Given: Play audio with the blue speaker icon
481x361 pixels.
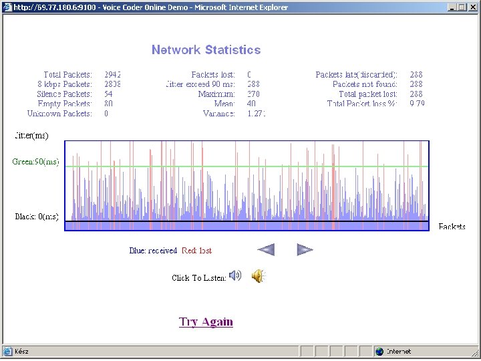Looking at the screenshot, I should click(x=235, y=275).
